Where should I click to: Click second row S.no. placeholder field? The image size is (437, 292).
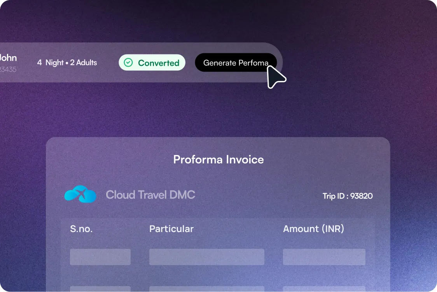100,289
